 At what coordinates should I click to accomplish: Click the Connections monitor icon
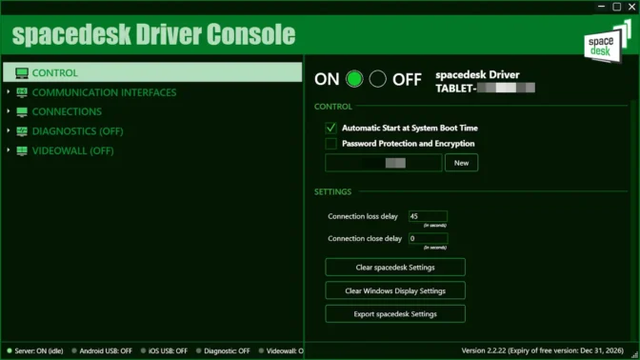click(22, 111)
